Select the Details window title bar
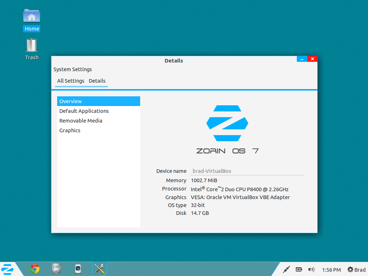The image size is (368, 276). coord(174,61)
